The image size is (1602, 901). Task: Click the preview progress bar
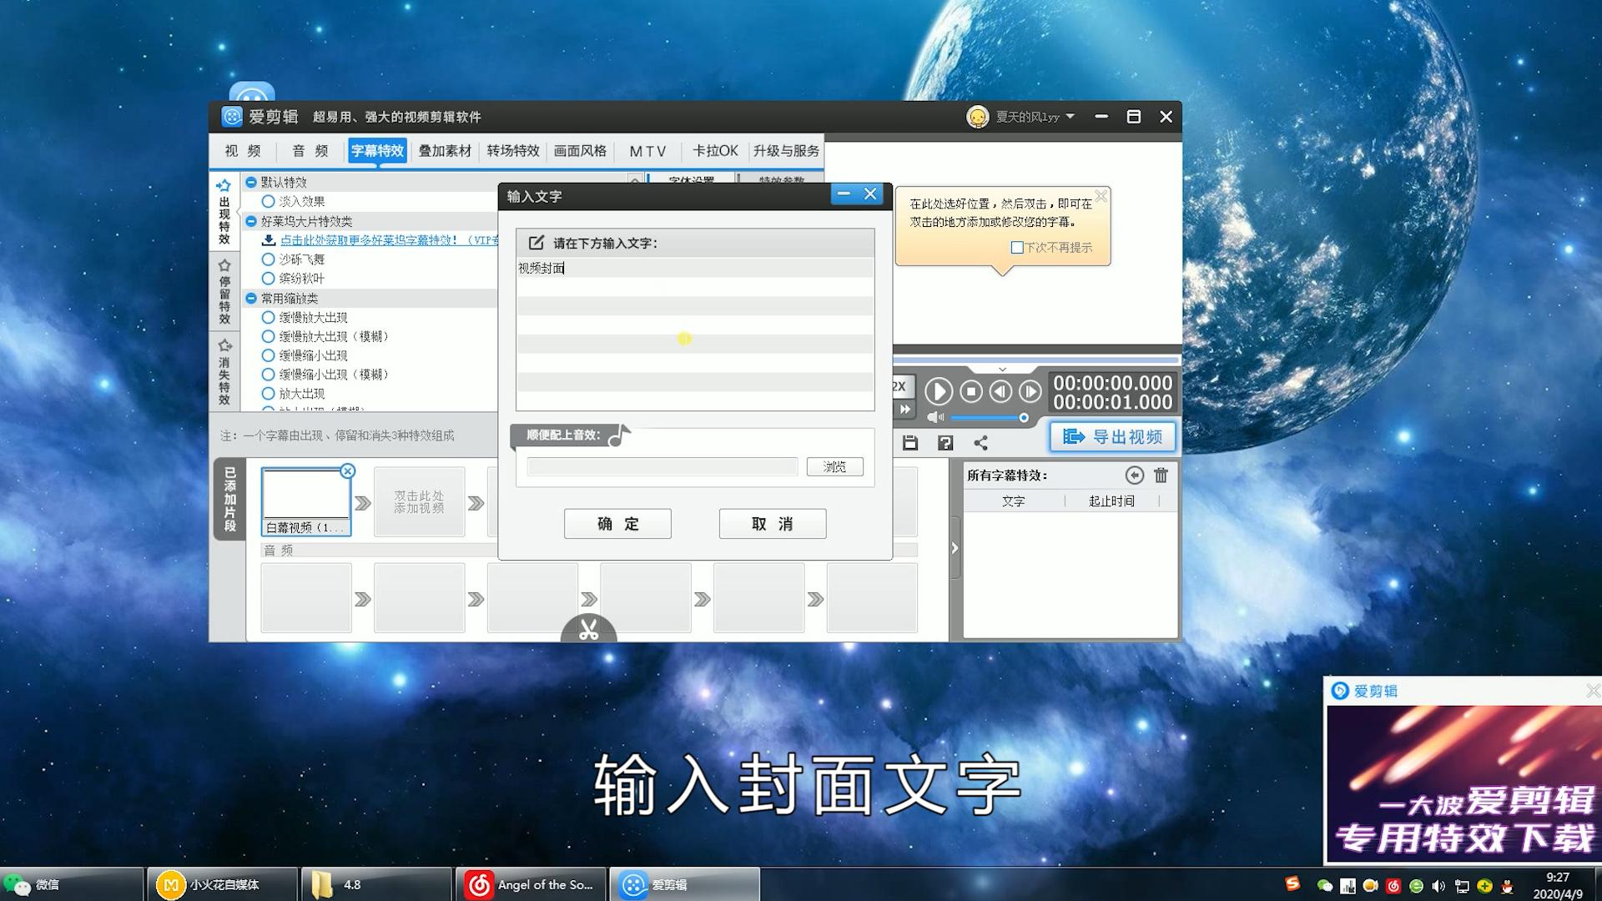[1035, 360]
